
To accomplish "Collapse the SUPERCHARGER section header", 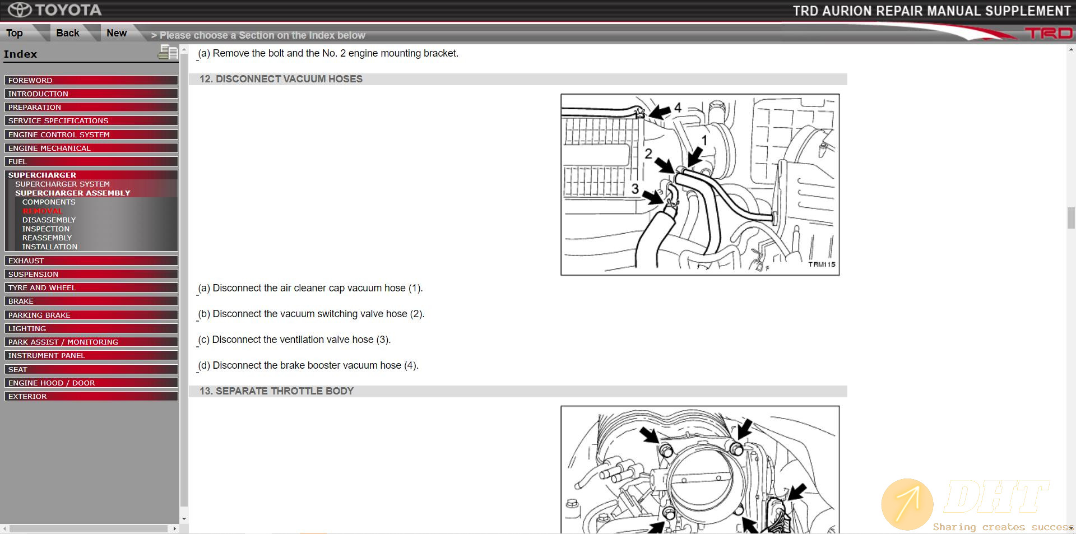I will point(91,175).
